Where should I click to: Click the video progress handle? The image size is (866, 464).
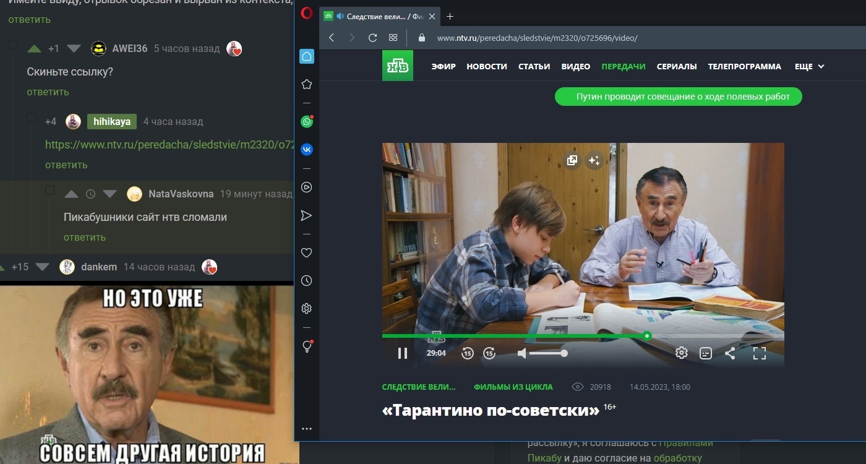pos(647,336)
